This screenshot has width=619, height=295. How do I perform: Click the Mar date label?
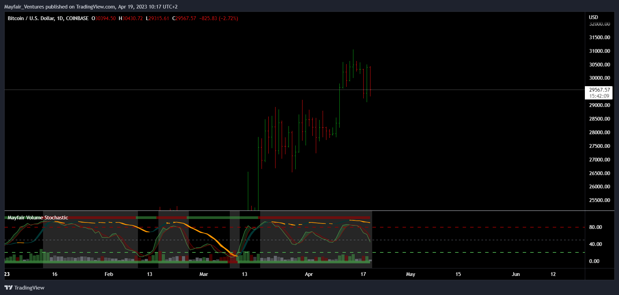[x=204, y=274]
